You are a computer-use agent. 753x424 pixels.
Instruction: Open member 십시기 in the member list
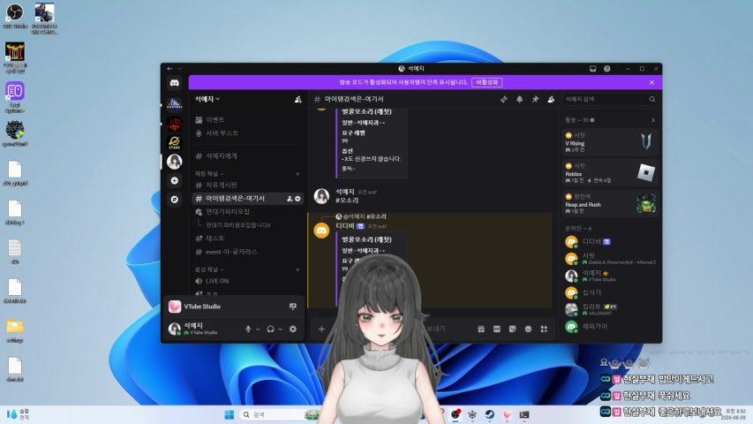610,292
